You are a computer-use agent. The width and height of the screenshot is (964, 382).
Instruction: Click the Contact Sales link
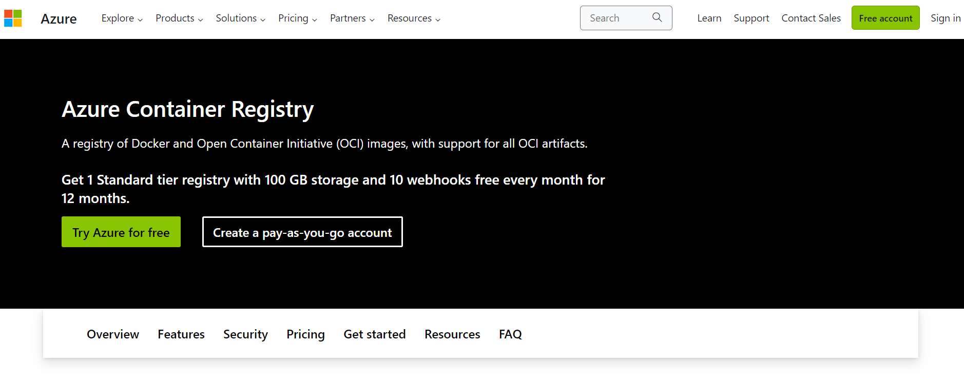pyautogui.click(x=811, y=18)
